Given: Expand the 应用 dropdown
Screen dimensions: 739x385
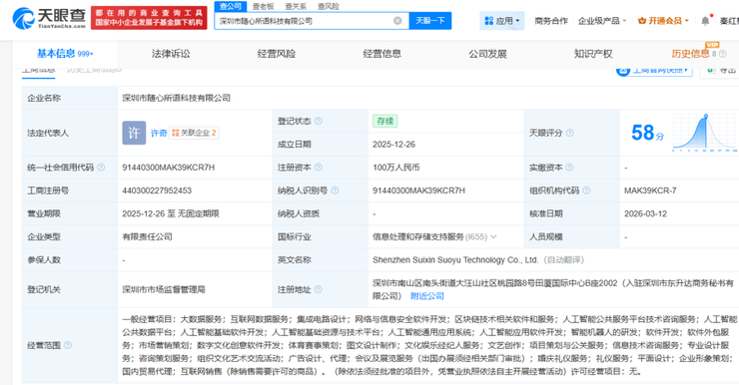Looking at the screenshot, I should pyautogui.click(x=502, y=21).
